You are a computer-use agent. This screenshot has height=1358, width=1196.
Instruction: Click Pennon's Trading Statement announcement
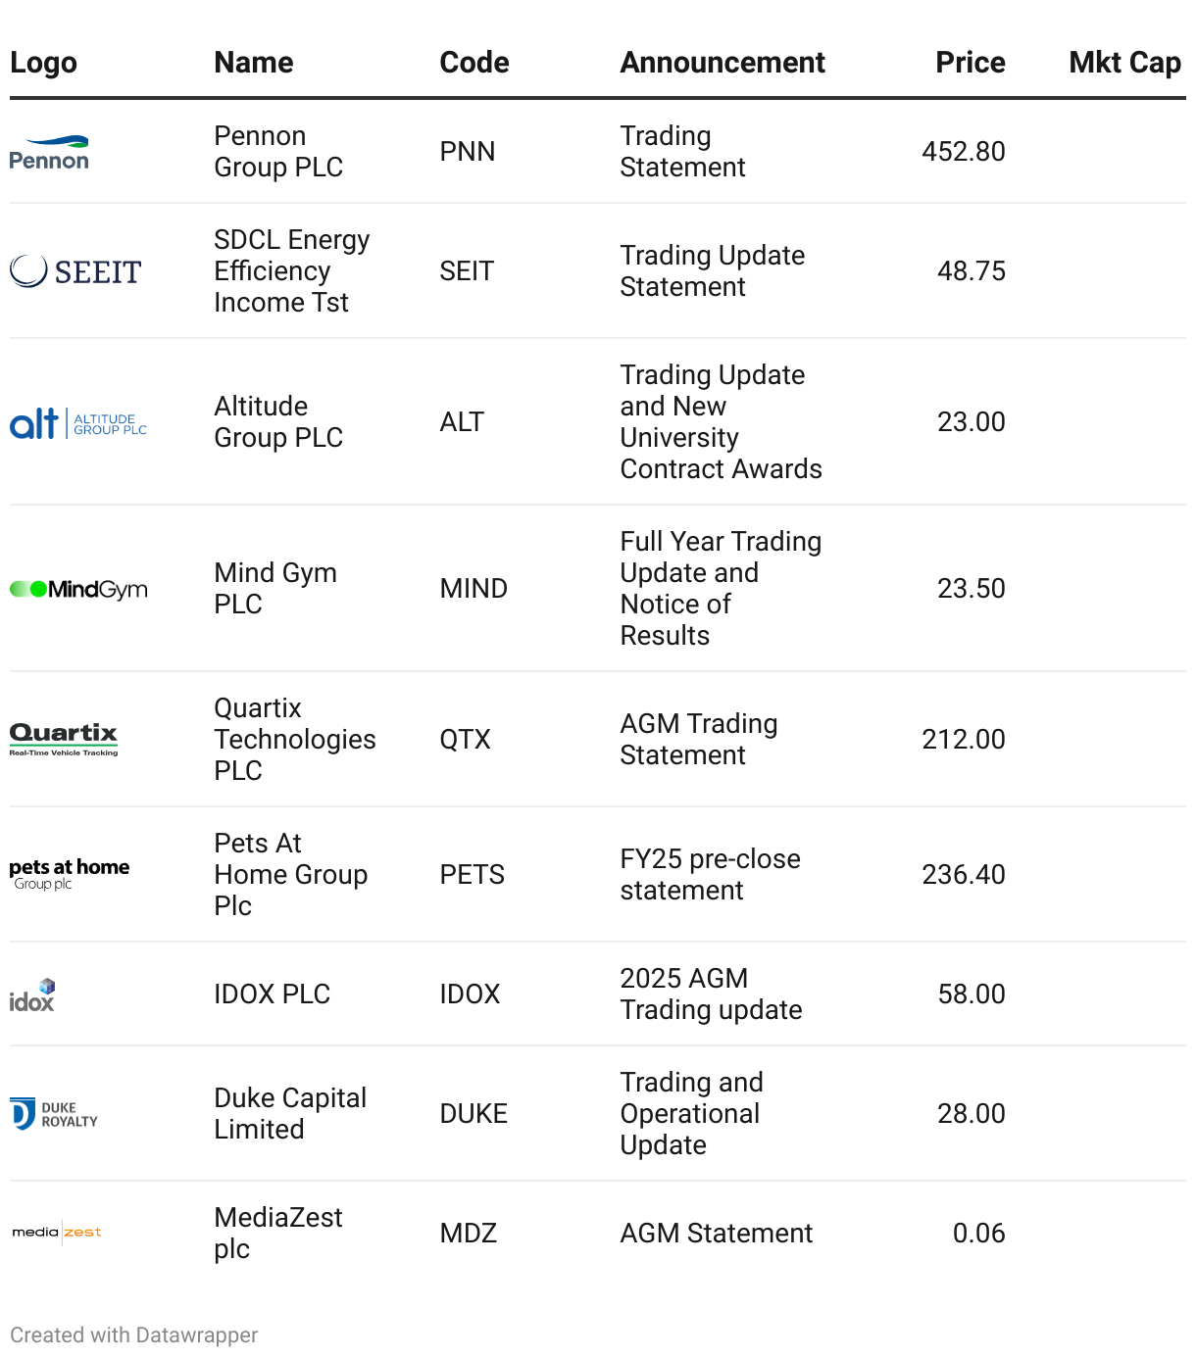pos(682,152)
